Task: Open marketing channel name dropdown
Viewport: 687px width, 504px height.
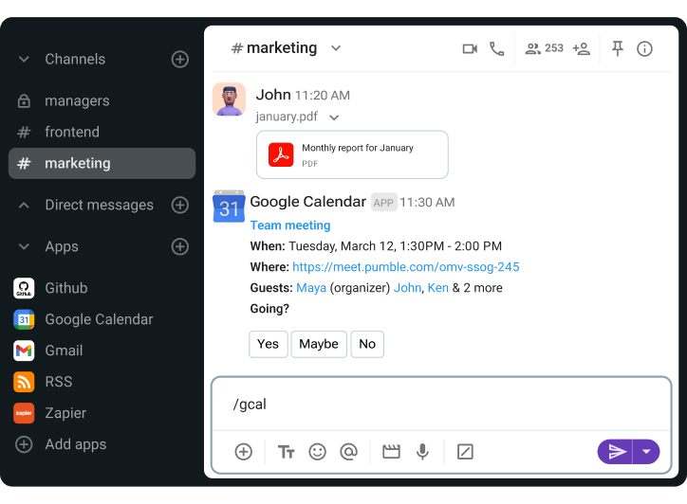Action: pyautogui.click(x=336, y=48)
